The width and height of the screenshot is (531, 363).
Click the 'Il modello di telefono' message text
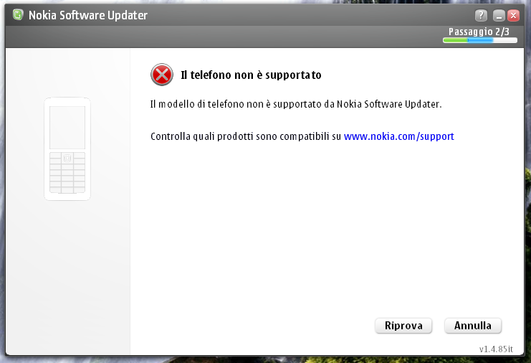click(296, 104)
